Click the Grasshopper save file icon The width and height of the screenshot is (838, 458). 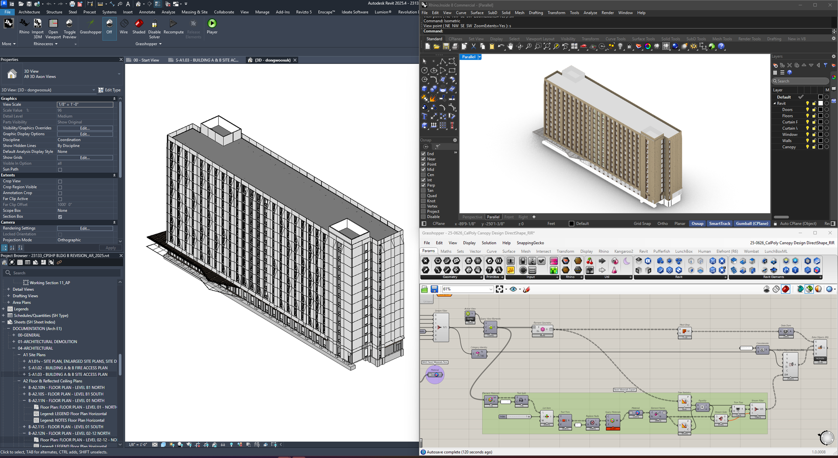[x=434, y=289]
